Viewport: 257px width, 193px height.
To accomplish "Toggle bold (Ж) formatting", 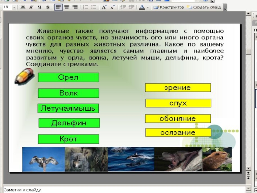I will point(24,7).
